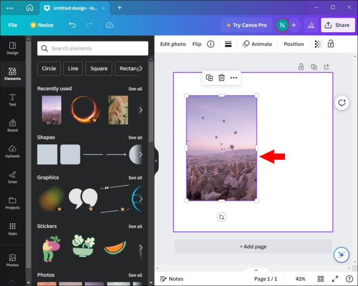Open a new tab with plus icon
Screen dimensions: 358x286
click(120, 8)
